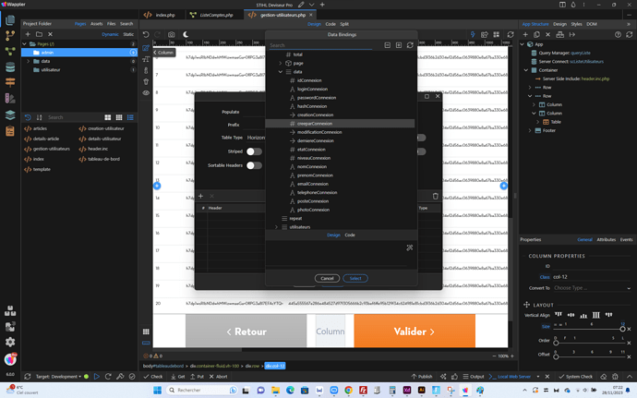Viewport: 637px width, 398px height.
Task: Expand the utilisateurs node in Data Bindings
Action: pyautogui.click(x=276, y=227)
